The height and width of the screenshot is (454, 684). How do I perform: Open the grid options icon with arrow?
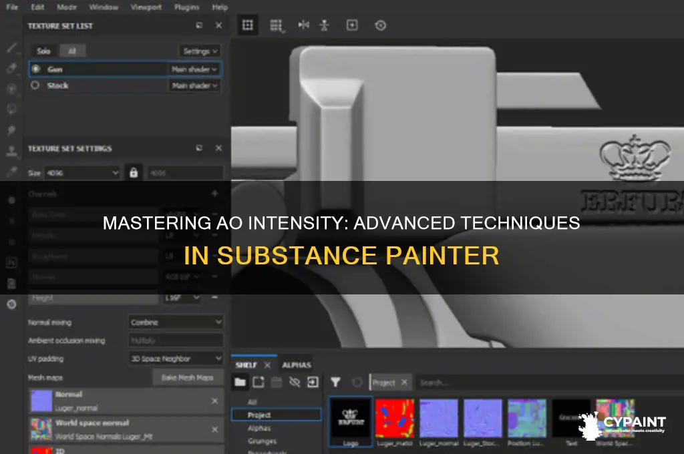[277, 26]
